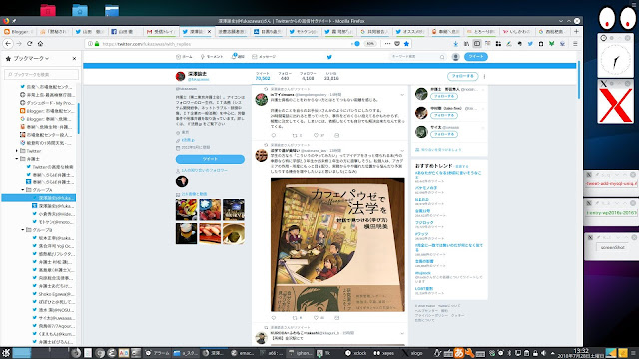Select the Tweets count 70,502 tab

[263, 76]
